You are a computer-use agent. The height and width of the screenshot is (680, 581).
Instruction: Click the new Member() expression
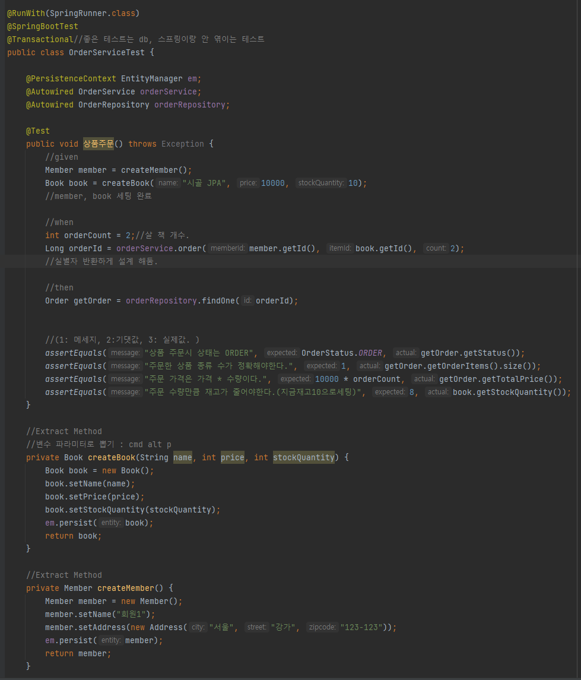click(x=149, y=601)
